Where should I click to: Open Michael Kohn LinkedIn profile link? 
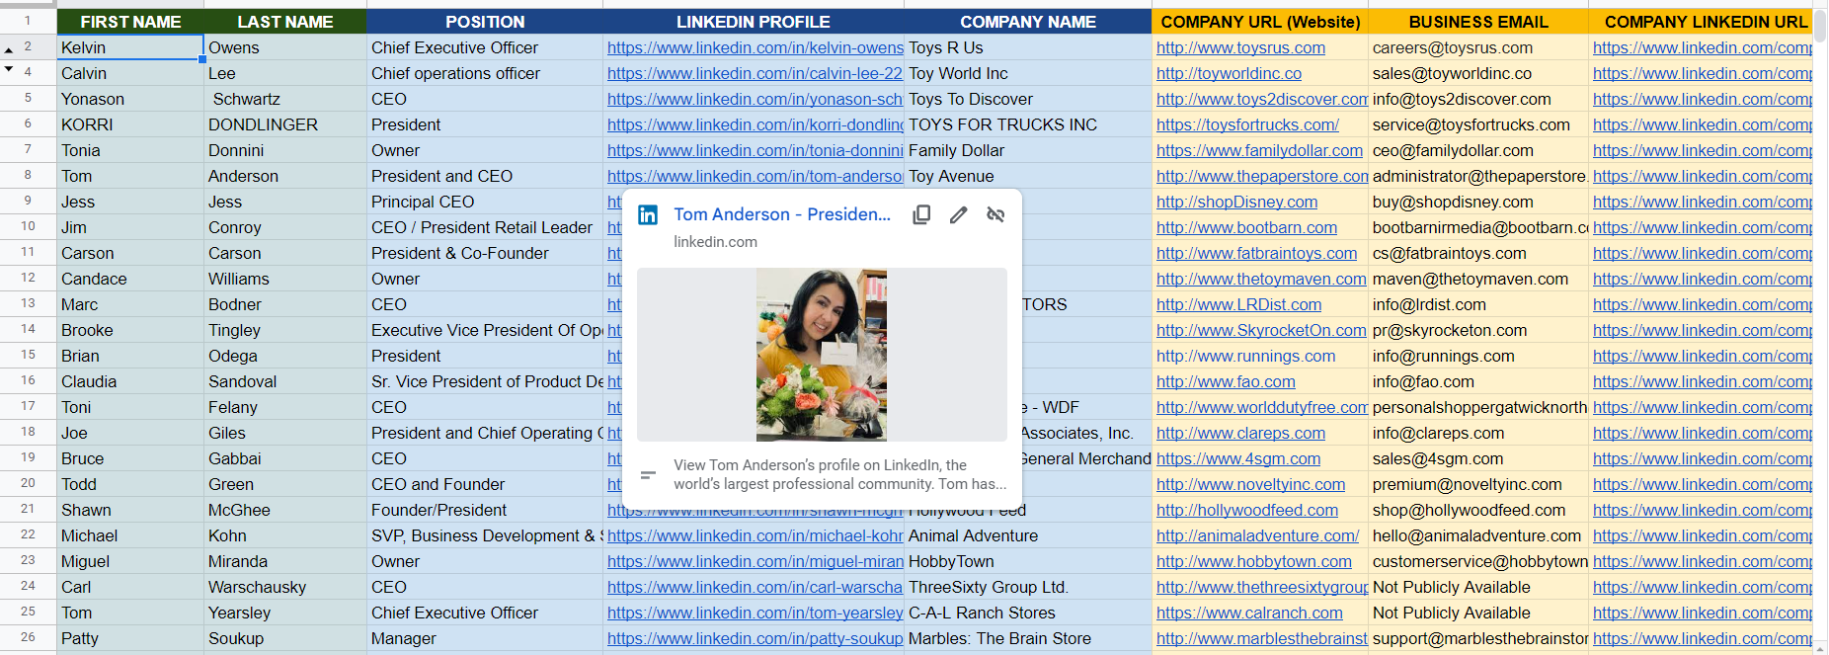point(755,535)
